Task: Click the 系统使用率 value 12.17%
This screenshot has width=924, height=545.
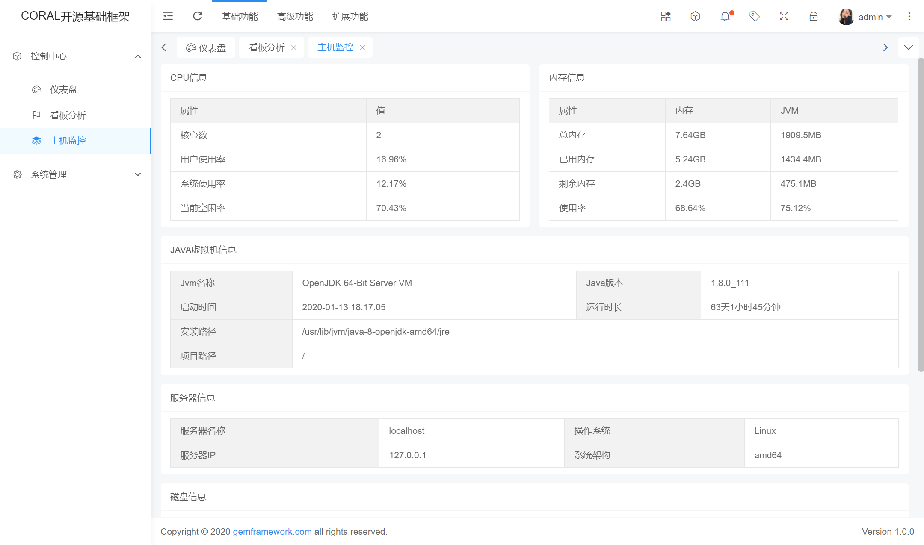Action: pos(391,184)
